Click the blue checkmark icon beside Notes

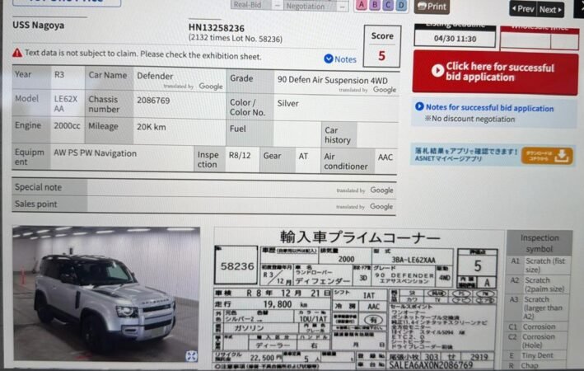click(x=329, y=59)
